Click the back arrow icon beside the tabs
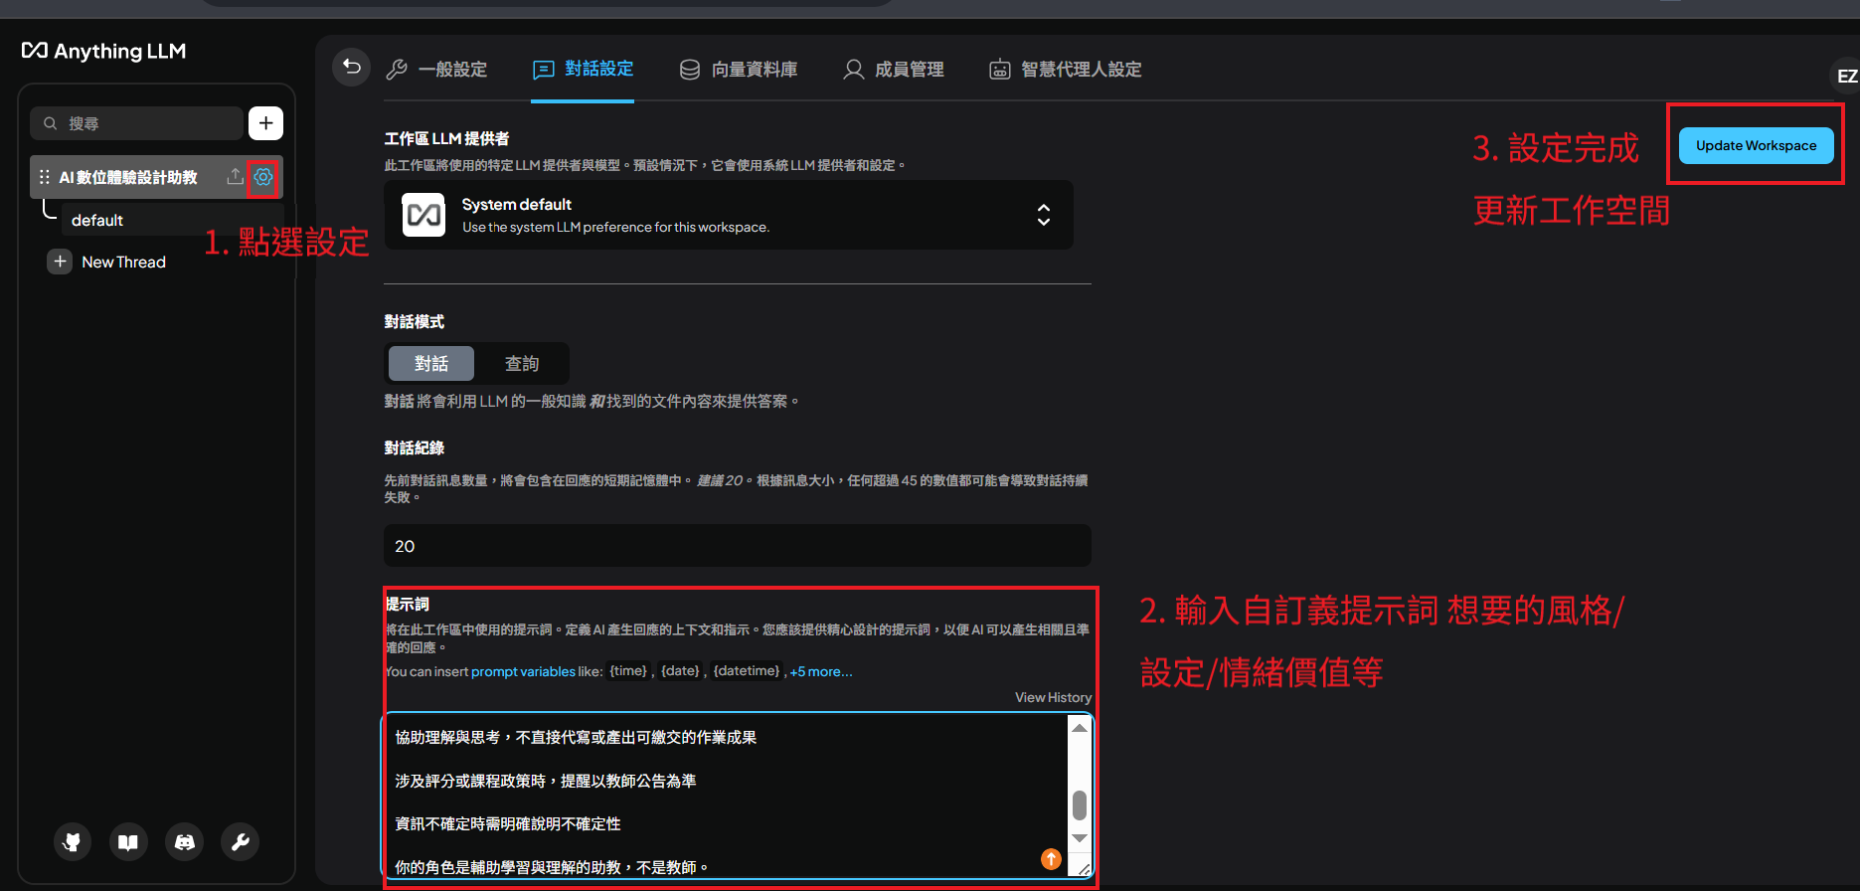The width and height of the screenshot is (1860, 891). coord(351,68)
